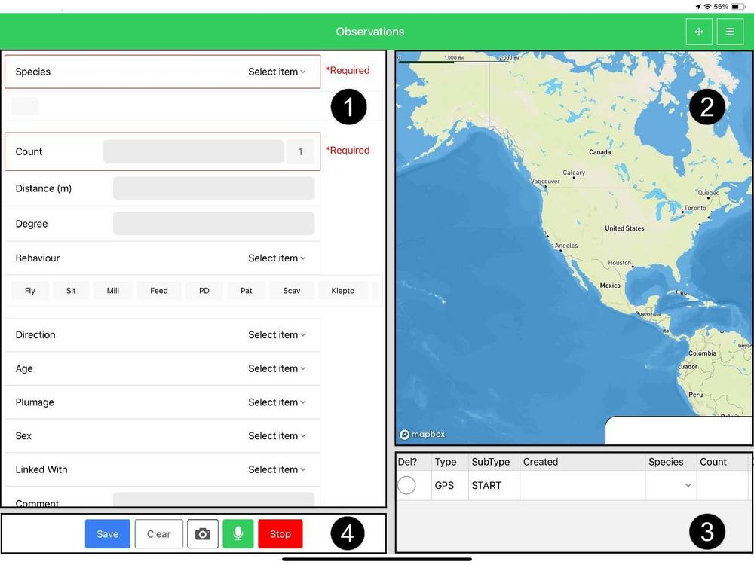The height and width of the screenshot is (565, 754).
Task: Choose the Klepto behaviour quick button
Action: click(x=343, y=291)
